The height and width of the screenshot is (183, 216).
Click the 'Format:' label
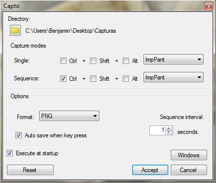point(25,117)
